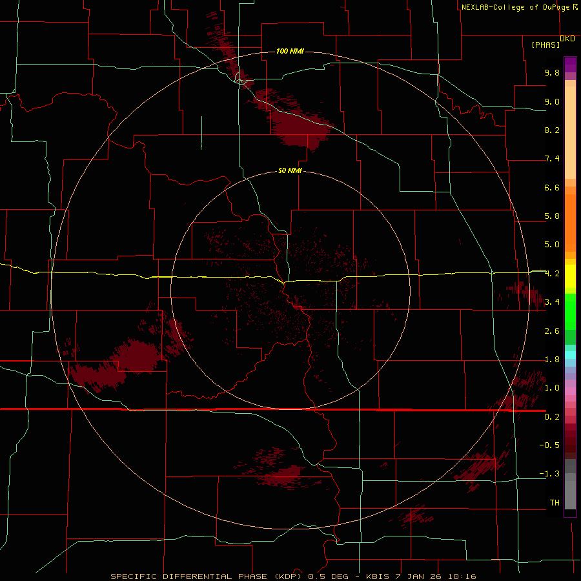Click the -1.3 scale value
The height and width of the screenshot is (581, 581).
click(549, 474)
